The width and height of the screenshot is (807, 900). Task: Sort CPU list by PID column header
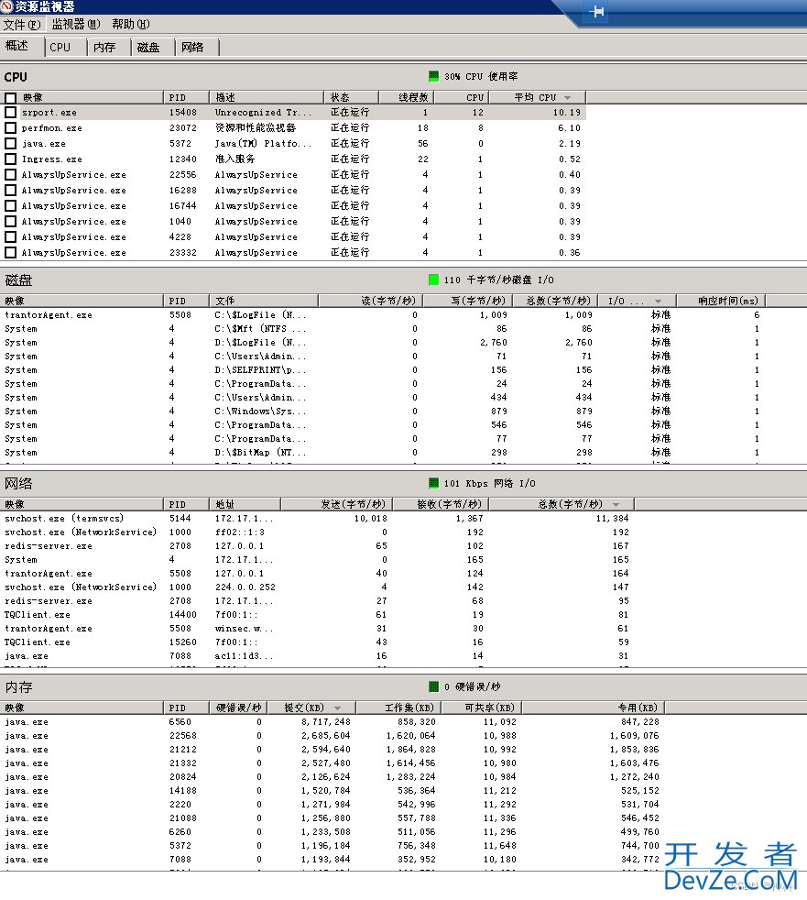click(186, 97)
